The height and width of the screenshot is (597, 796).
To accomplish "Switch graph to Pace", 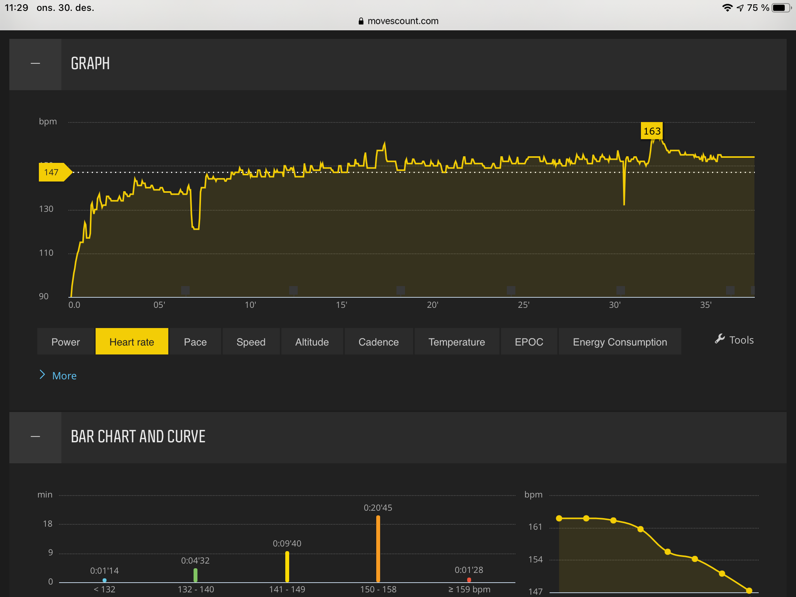I will [x=195, y=342].
